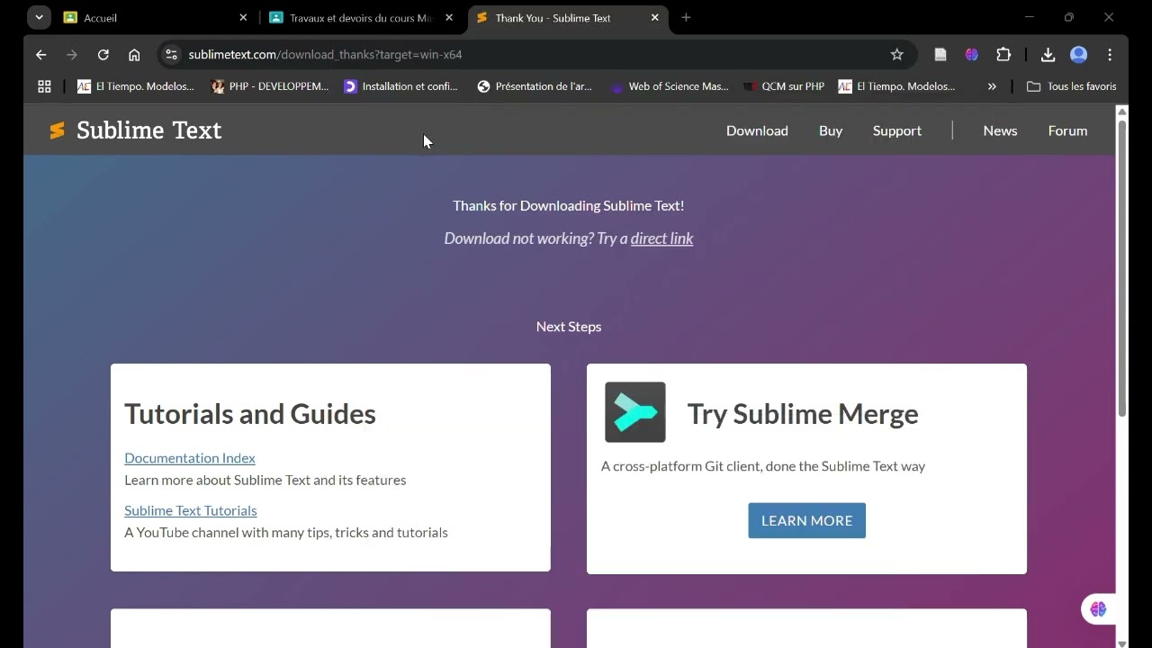Show more bookmarks with the chevron
This screenshot has width=1152, height=648.
click(x=992, y=86)
